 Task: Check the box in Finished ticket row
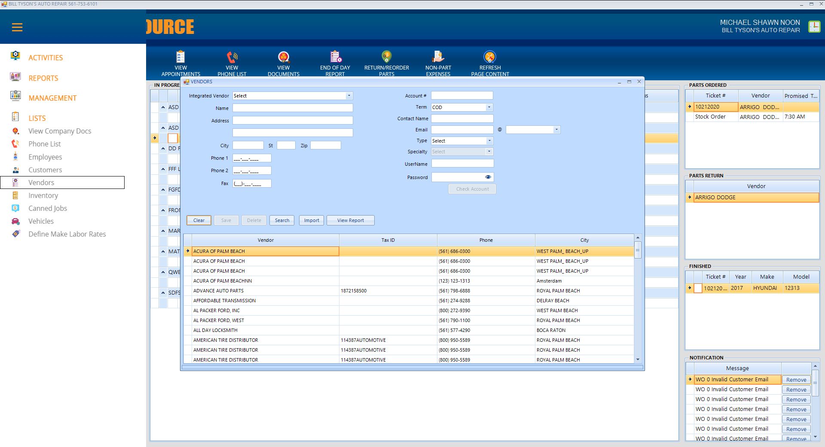(698, 288)
